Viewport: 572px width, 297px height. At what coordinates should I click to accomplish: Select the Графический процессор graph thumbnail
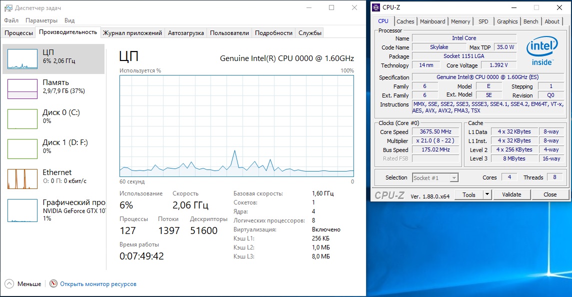22,210
